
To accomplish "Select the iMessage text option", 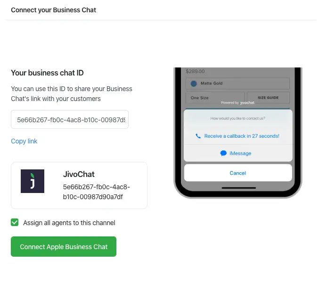I will (240, 153).
